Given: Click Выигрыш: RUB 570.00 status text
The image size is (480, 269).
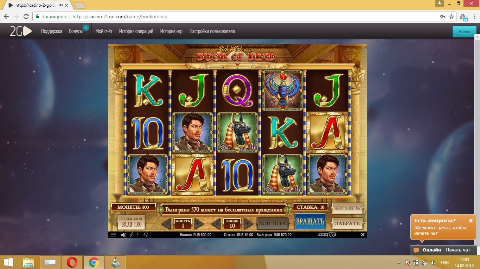Looking at the screenshot, I should point(274,235).
